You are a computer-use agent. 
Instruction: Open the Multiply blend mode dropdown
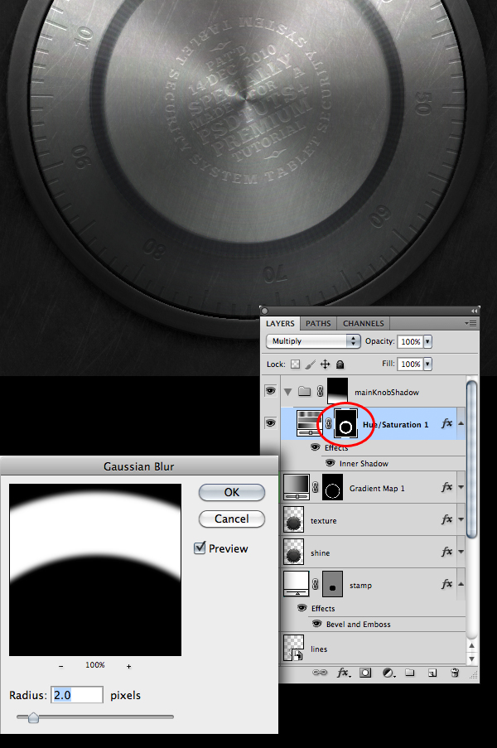point(313,341)
